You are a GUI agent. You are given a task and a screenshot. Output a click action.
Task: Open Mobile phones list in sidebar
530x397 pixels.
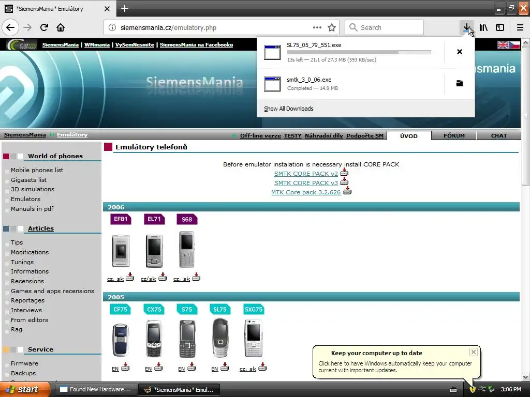tap(37, 170)
